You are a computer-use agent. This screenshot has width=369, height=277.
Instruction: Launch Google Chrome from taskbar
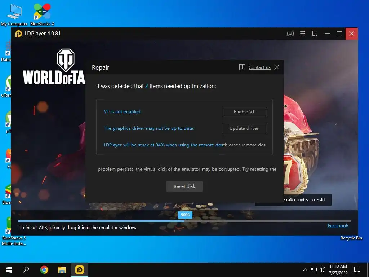44,270
